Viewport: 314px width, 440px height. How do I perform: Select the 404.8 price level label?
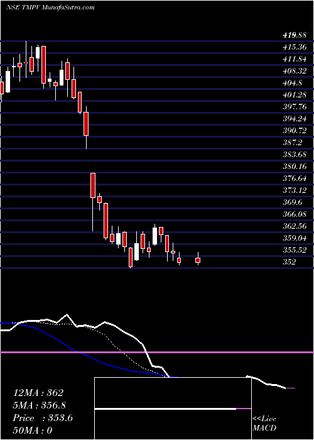click(x=292, y=83)
